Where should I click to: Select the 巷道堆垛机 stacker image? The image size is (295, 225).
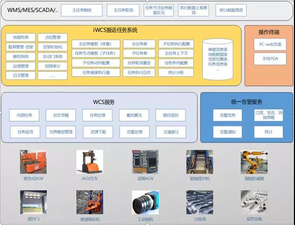point(90,202)
